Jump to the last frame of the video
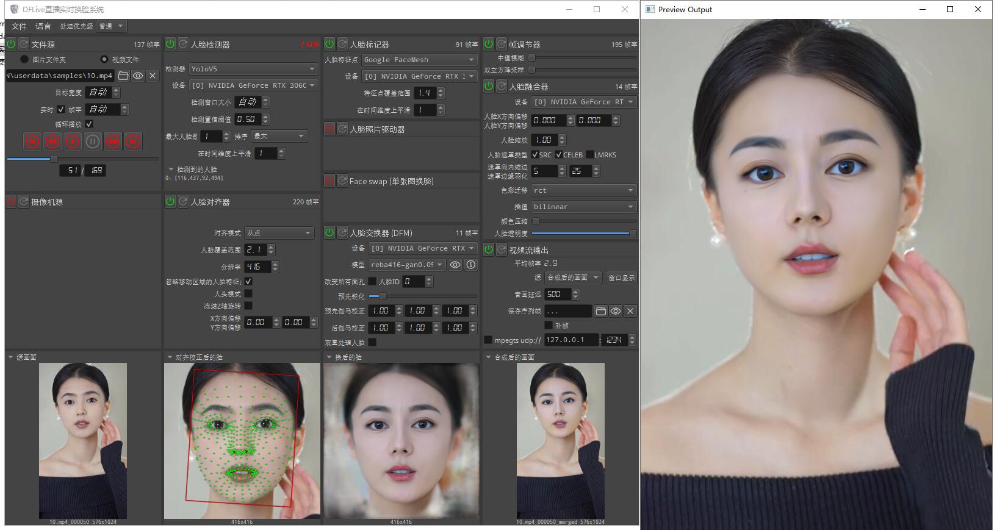This screenshot has width=997, height=530. (x=133, y=141)
